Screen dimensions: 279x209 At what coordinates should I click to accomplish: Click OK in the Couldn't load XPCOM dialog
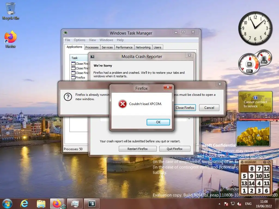pos(158,122)
